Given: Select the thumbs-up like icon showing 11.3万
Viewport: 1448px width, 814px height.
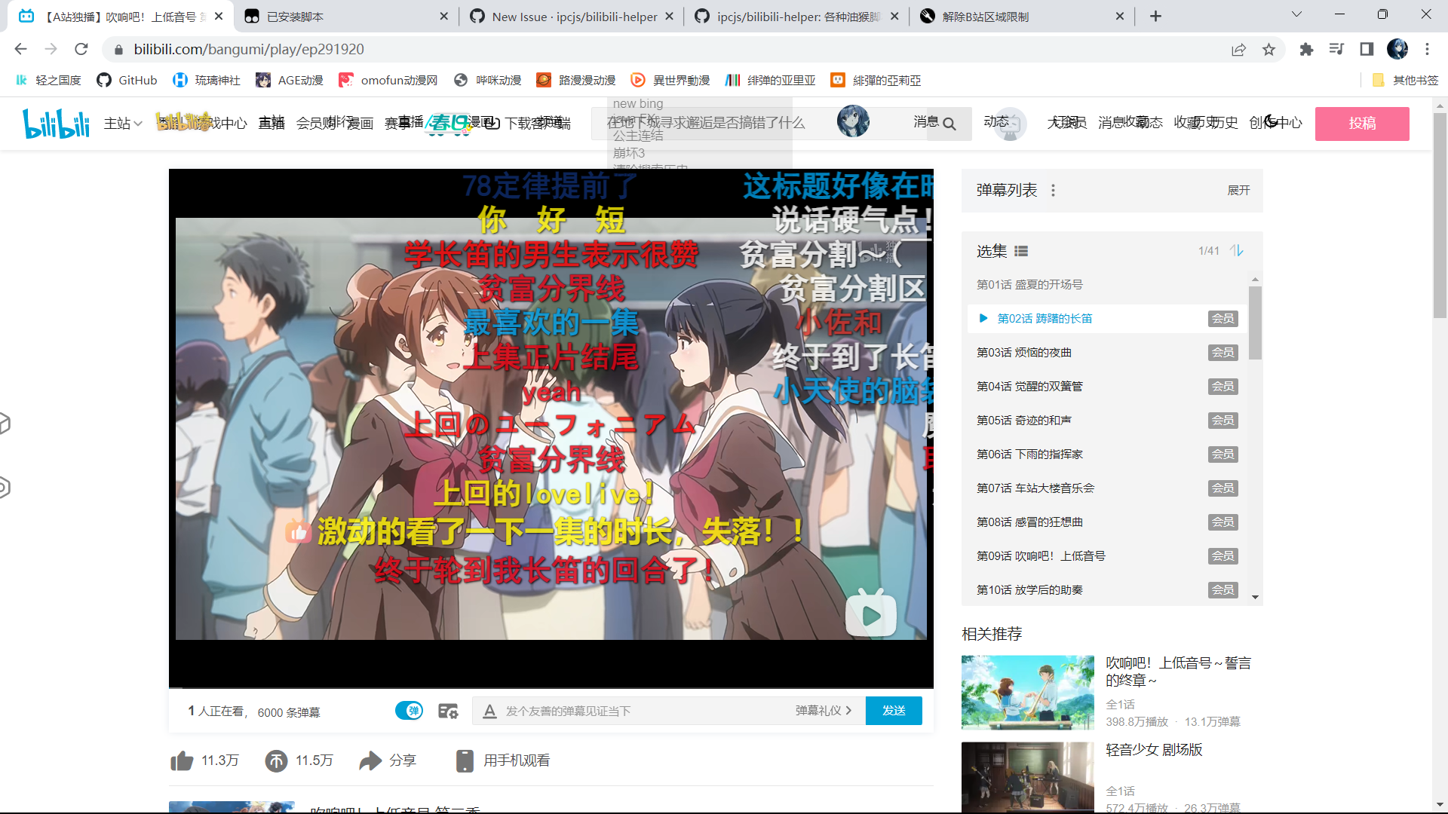Looking at the screenshot, I should pos(181,760).
